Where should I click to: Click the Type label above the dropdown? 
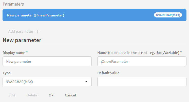(x=7, y=73)
